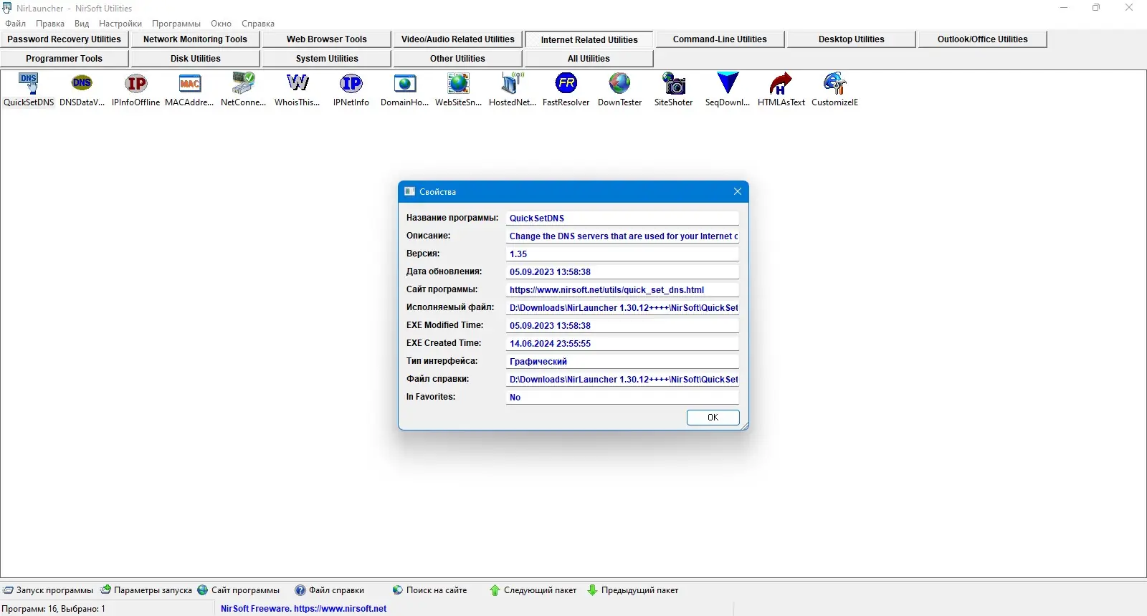
Task: Click Сайт программы toolbar button
Action: point(239,590)
